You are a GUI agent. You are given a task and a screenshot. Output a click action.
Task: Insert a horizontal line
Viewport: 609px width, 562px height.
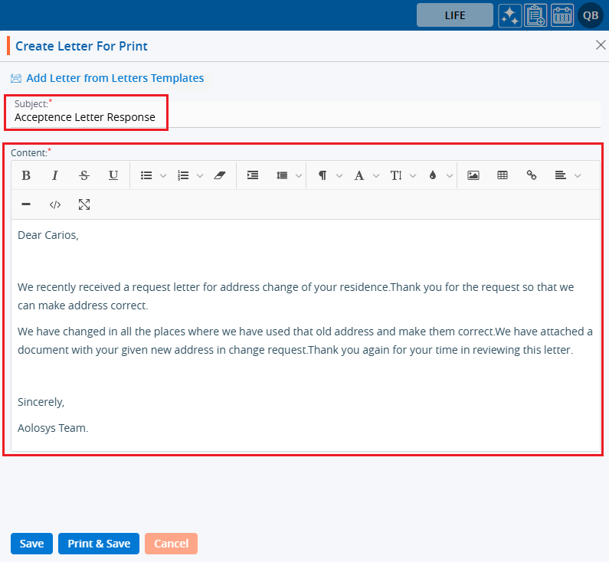point(26,204)
